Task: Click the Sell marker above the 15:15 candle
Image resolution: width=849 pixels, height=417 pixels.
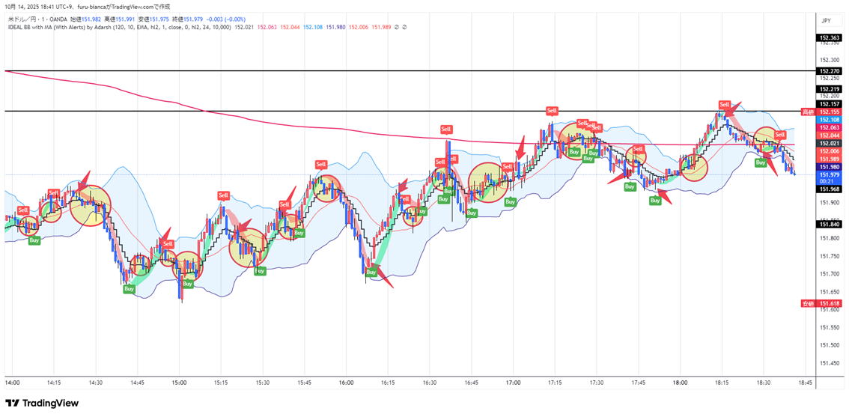Action: pyautogui.click(x=223, y=195)
